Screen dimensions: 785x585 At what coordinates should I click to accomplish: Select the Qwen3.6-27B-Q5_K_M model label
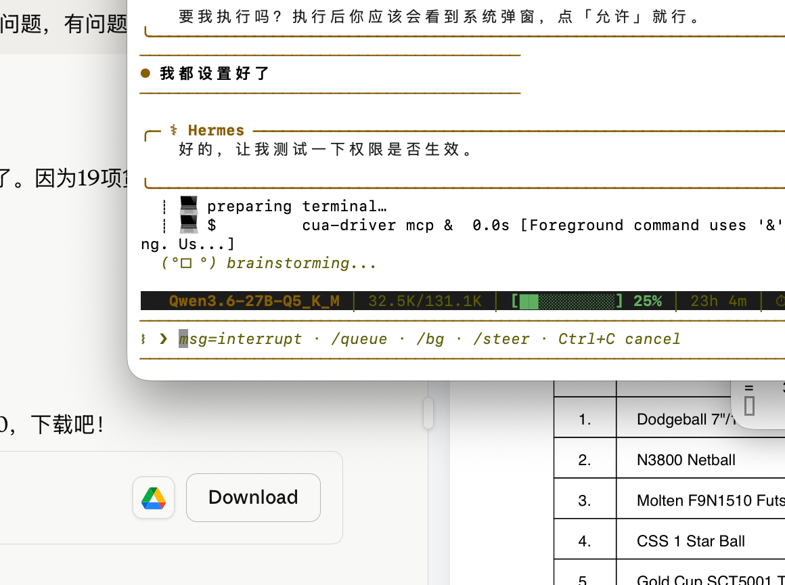(254, 301)
